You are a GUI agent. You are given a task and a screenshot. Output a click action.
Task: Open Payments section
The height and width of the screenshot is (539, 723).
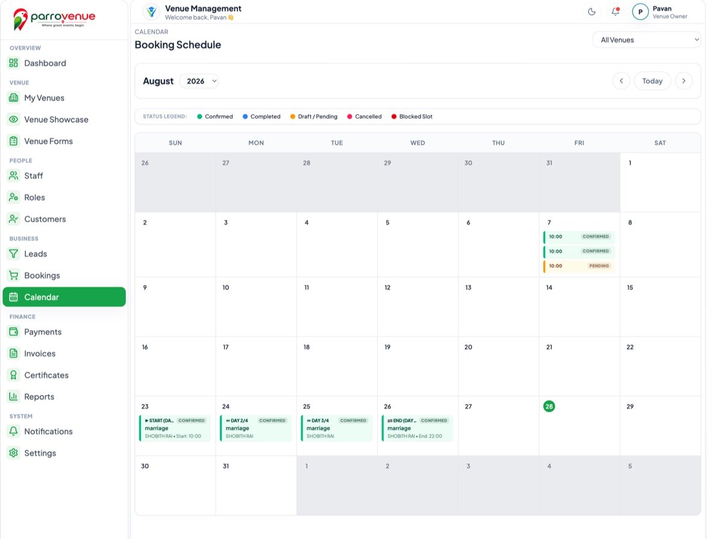coord(64,332)
